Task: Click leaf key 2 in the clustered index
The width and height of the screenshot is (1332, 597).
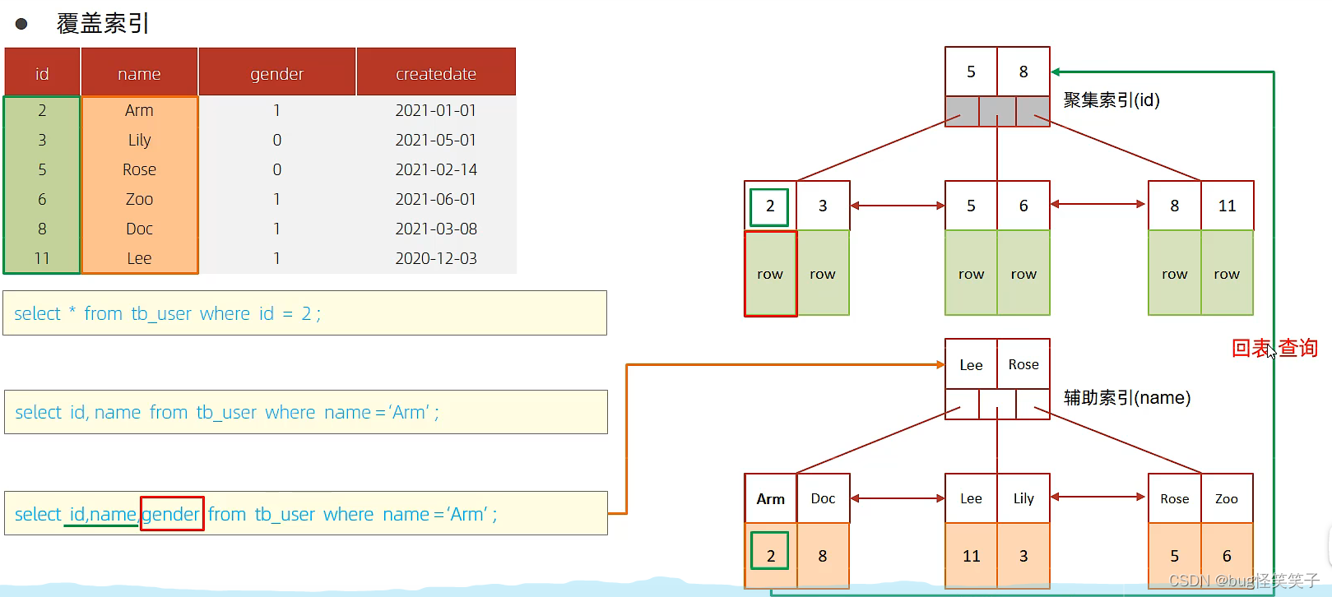Action: (770, 206)
